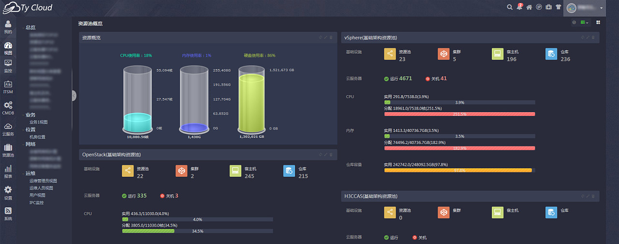The height and width of the screenshot is (244, 619).
Task: Click vSphere running servers count 4671
Action: tap(405, 78)
